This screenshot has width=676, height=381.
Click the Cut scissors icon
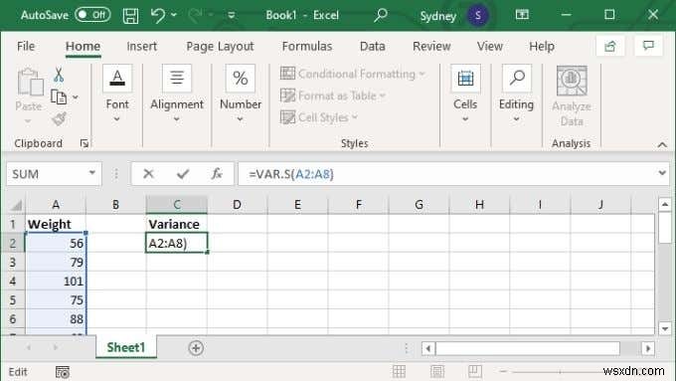pyautogui.click(x=59, y=75)
